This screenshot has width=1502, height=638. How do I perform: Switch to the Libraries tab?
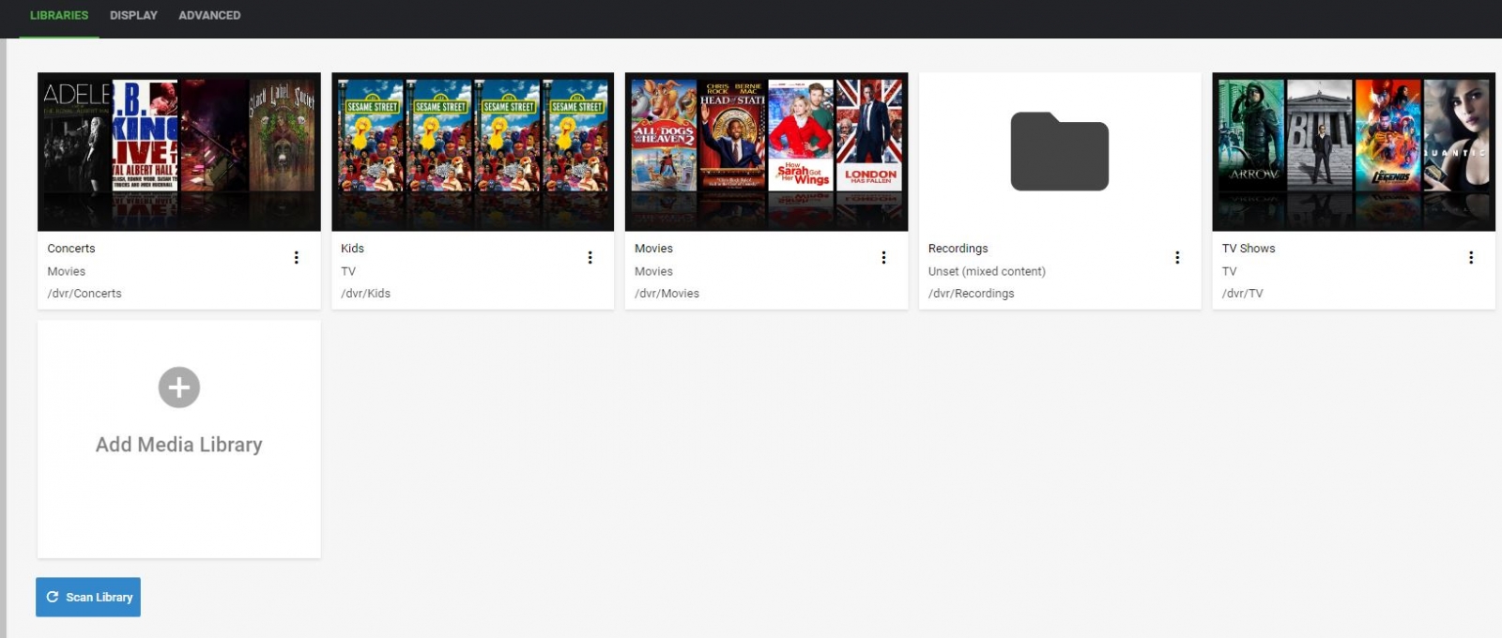pyautogui.click(x=59, y=16)
